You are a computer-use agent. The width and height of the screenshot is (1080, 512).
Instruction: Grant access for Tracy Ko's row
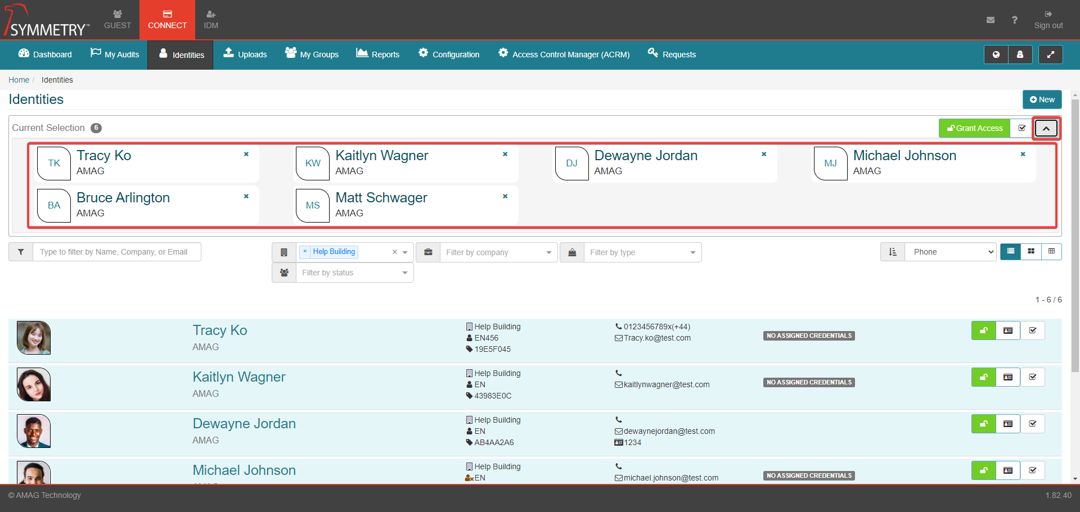click(x=983, y=330)
